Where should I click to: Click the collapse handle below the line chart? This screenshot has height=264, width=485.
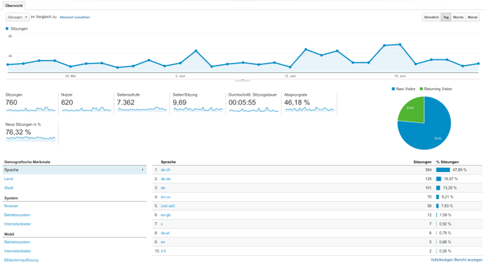coord(242,80)
